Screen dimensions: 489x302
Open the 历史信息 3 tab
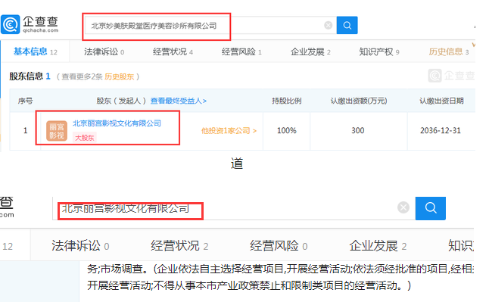[448, 51]
